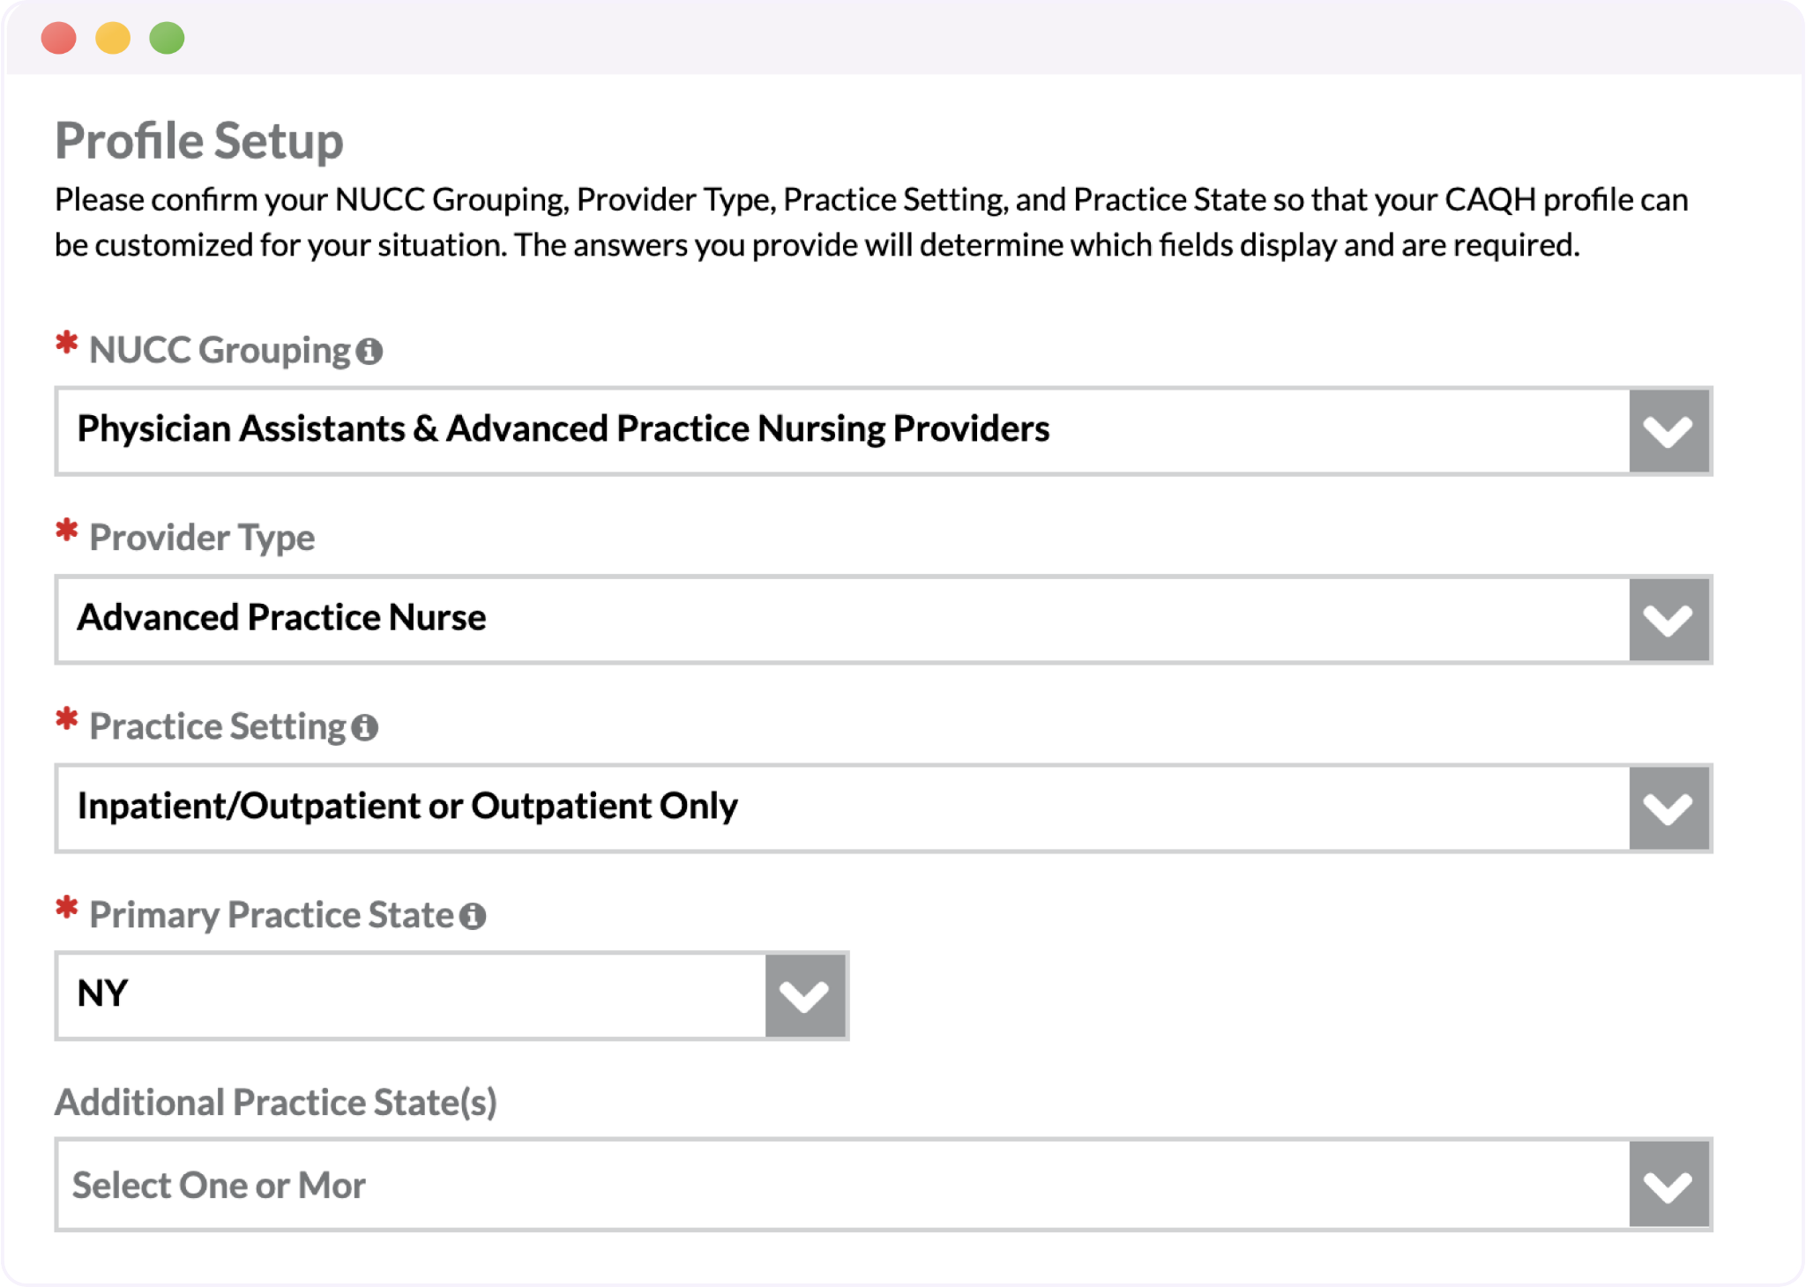Click the red close window button
The width and height of the screenshot is (1806, 1287).
59,38
